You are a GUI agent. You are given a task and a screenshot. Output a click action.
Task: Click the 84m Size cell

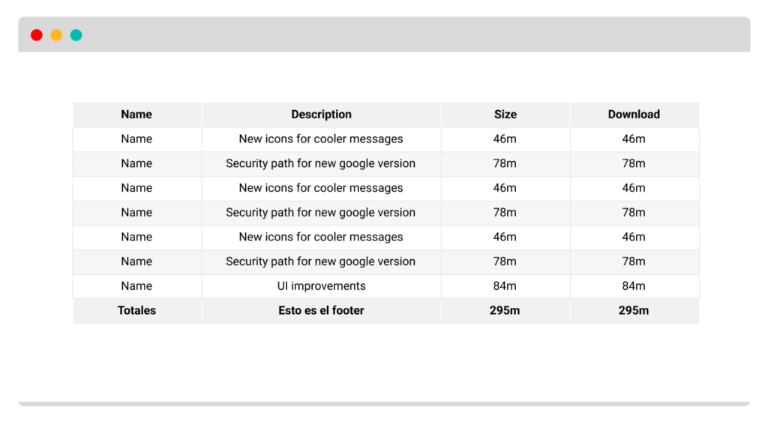[505, 286]
